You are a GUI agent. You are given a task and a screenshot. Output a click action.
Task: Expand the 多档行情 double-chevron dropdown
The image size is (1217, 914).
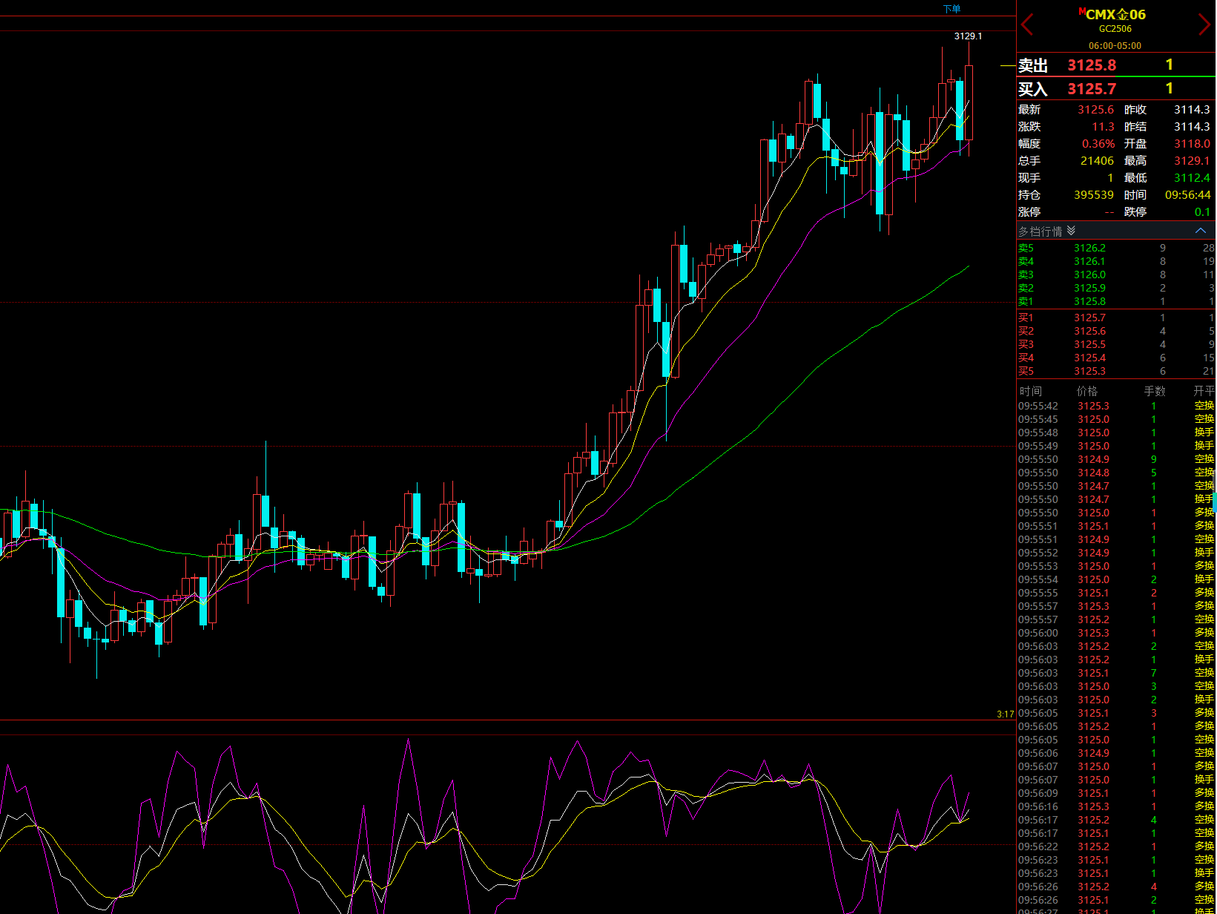point(1071,231)
